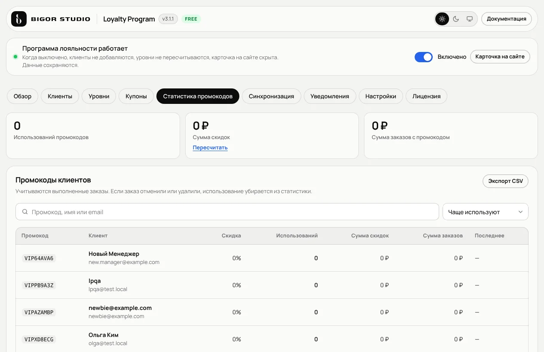
Task: Click client name Ольга Ким
Action: coord(104,335)
